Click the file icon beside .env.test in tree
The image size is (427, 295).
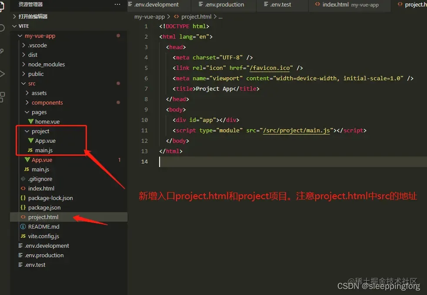coord(20,265)
